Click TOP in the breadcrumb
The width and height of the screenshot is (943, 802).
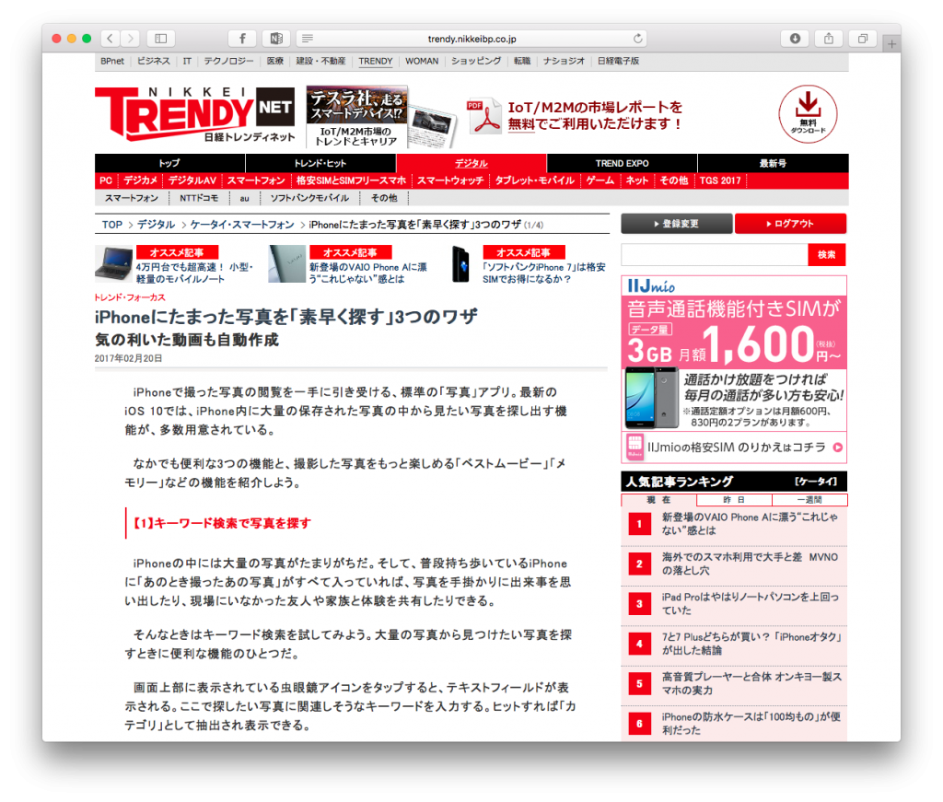111,225
